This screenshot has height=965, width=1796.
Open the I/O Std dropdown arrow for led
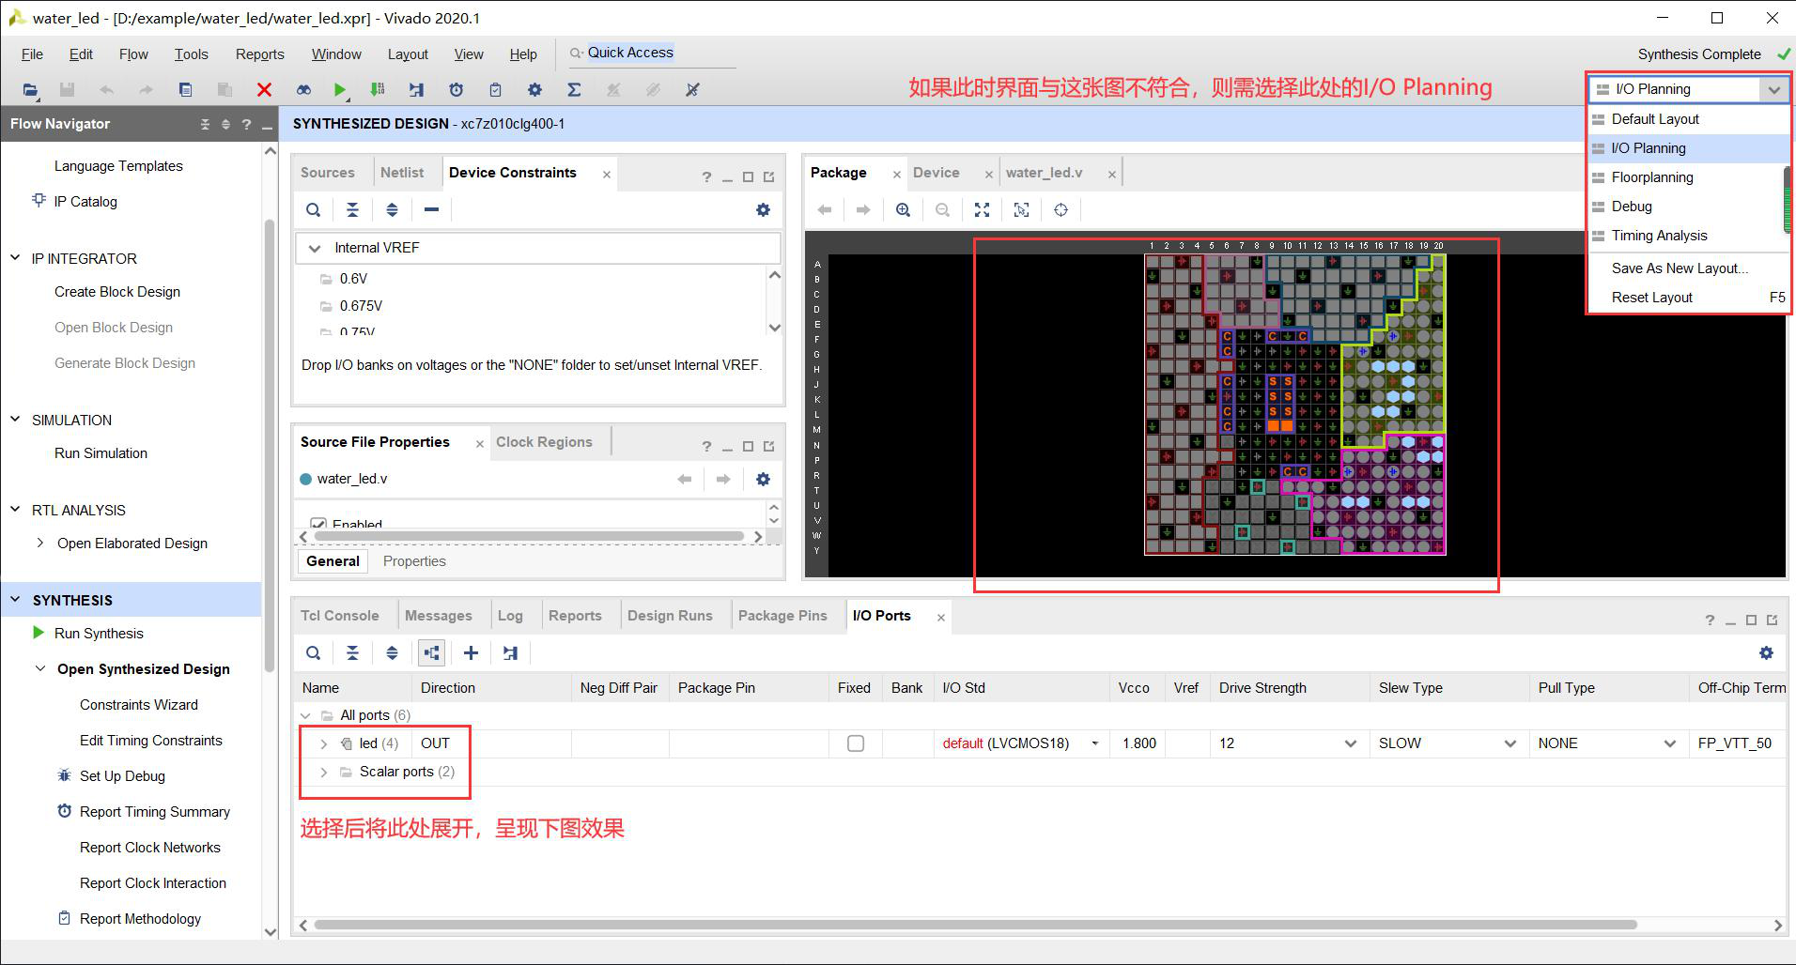point(1094,743)
